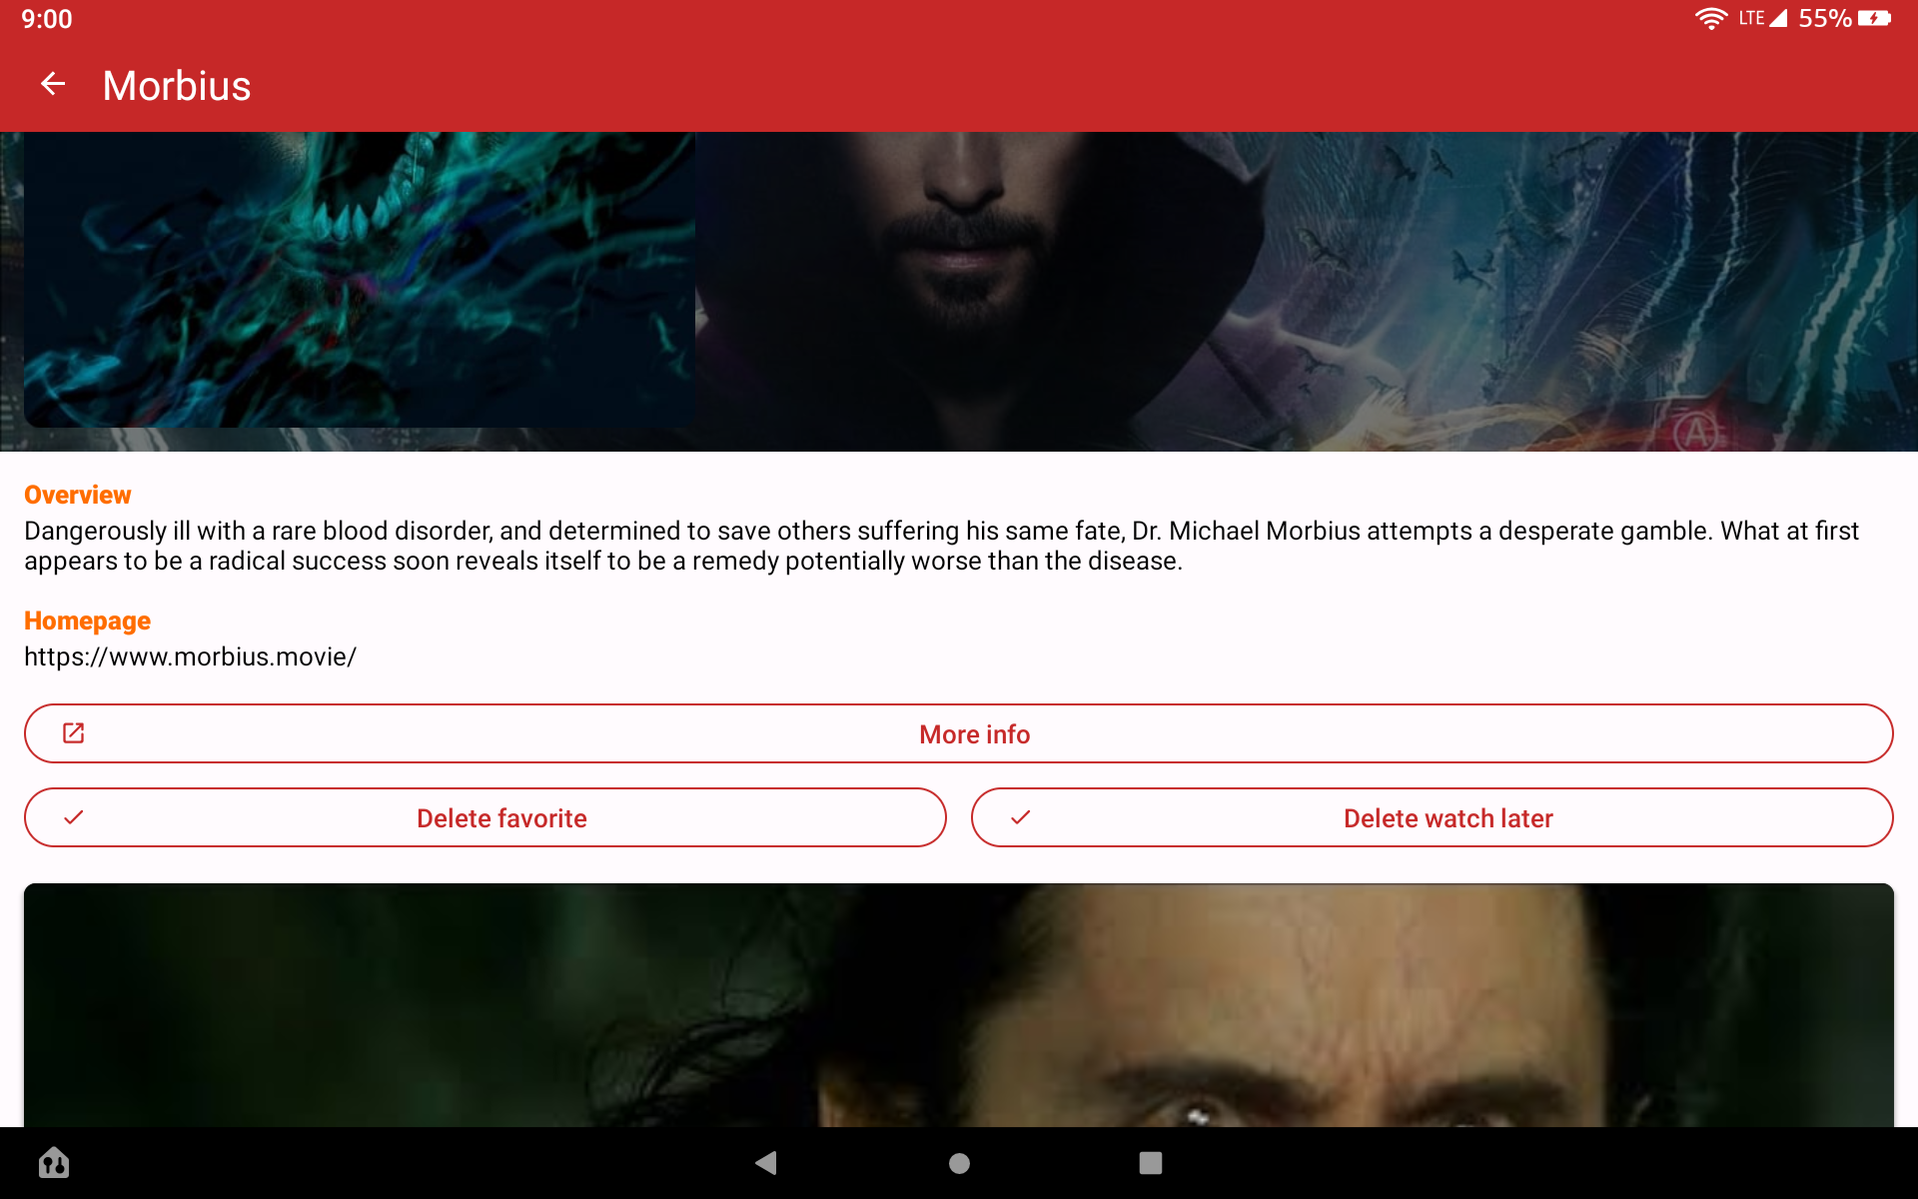
Task: Tap the Homepage section heading
Action: tap(87, 620)
